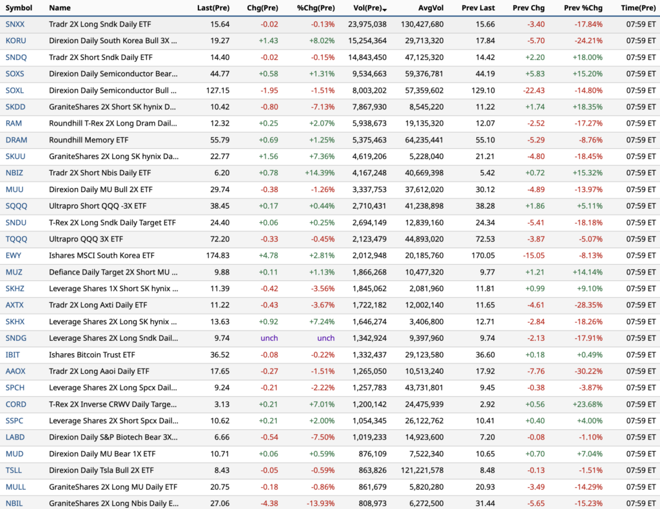
Task: Select SOXL last price '127.15'
Action: click(218, 90)
